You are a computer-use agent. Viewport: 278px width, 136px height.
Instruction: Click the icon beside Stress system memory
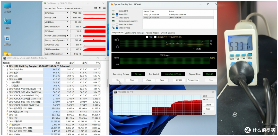[113, 21]
